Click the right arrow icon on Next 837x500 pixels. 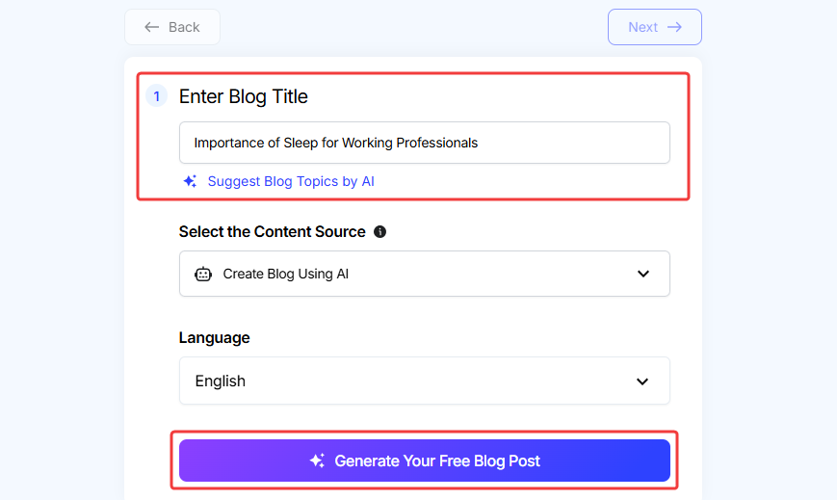pyautogui.click(x=675, y=27)
